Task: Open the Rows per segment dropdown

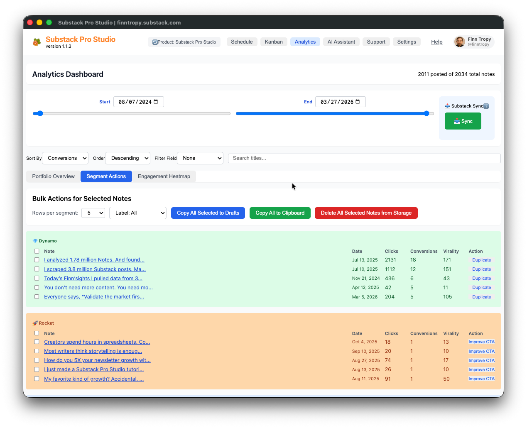Action: [x=93, y=213]
